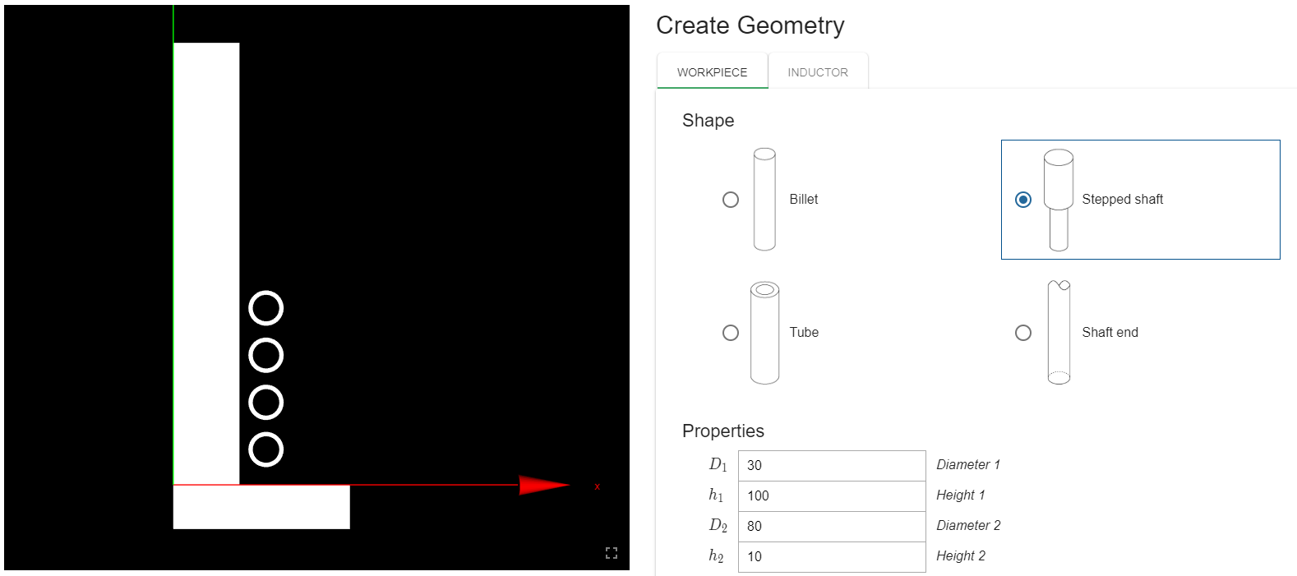Click the Height 1 input field

[832, 495]
